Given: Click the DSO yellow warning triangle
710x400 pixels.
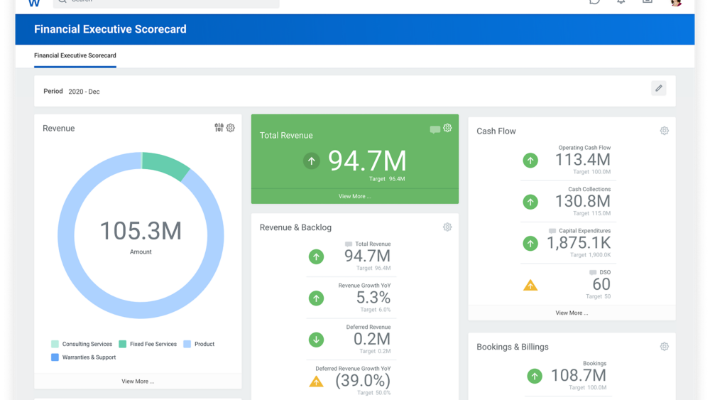Looking at the screenshot, I should click(530, 286).
